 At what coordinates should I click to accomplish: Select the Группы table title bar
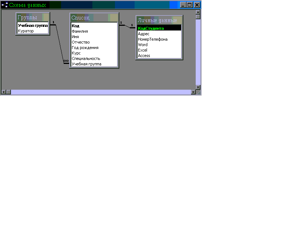[x=33, y=17]
